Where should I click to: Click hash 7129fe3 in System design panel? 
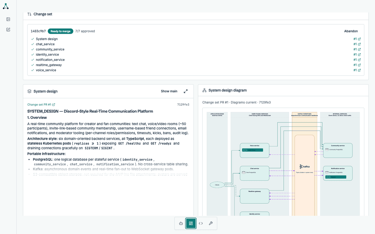coord(183,105)
